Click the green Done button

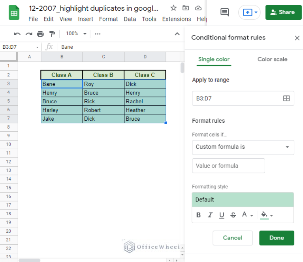277,238
